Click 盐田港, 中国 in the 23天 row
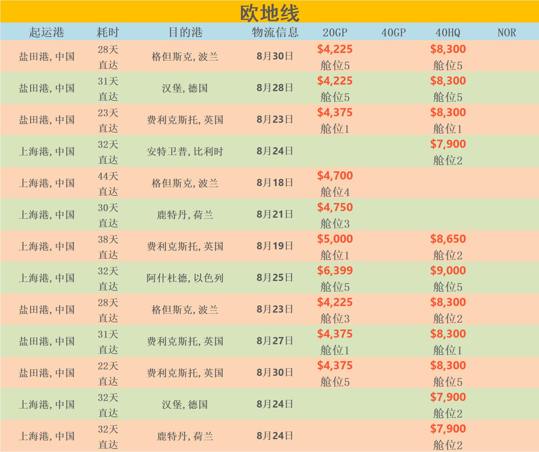 point(47,120)
